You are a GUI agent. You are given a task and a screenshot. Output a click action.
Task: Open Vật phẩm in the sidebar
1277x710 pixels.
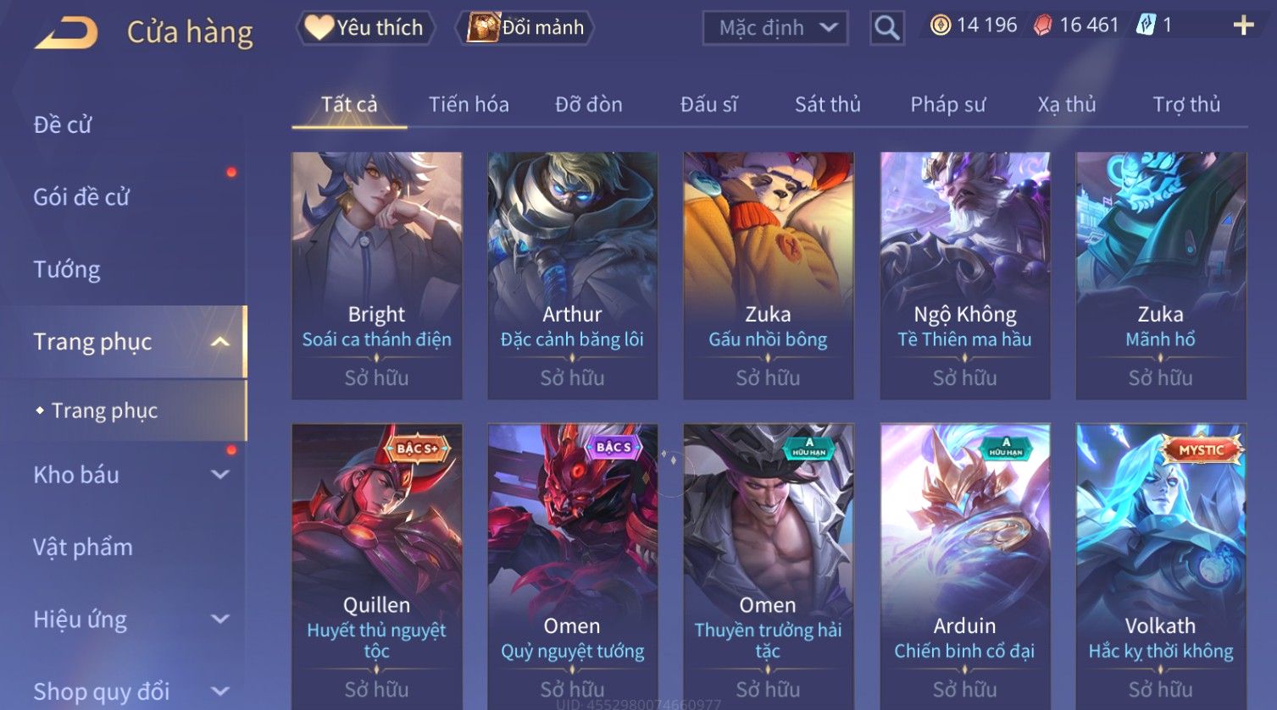[83, 548]
